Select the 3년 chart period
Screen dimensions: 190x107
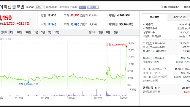pos(43,32)
